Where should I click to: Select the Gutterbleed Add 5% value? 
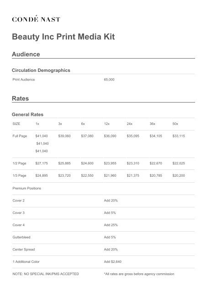point(110,237)
